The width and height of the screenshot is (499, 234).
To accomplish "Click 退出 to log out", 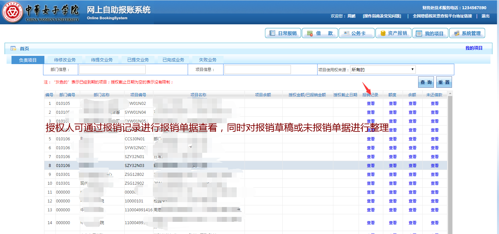I will point(486,15).
